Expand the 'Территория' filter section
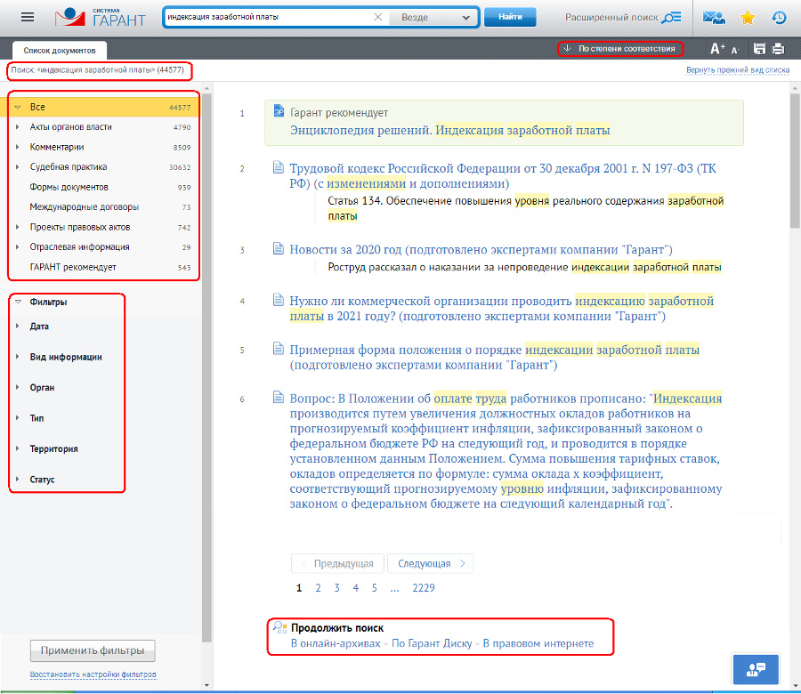801x694 pixels. 18,449
